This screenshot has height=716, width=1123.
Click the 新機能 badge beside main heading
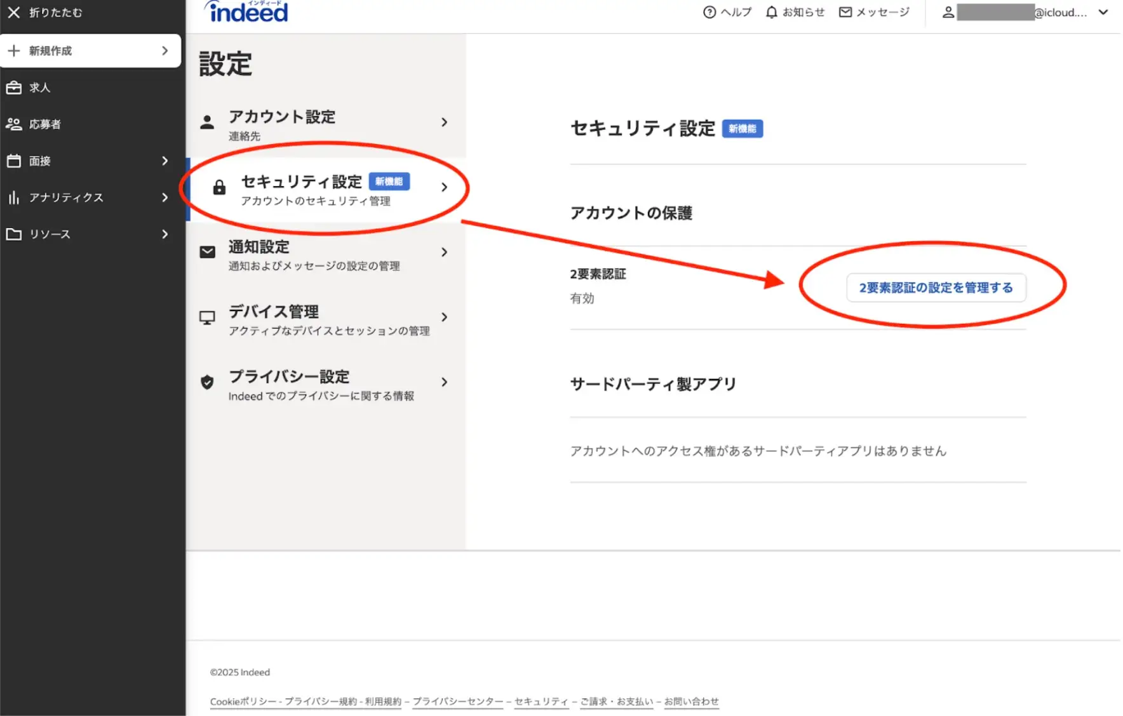743,129
